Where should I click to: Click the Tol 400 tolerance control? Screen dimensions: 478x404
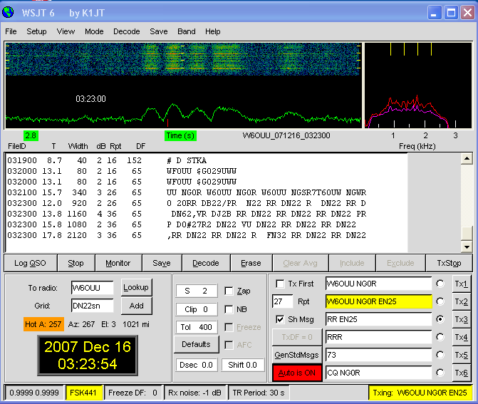(x=195, y=327)
